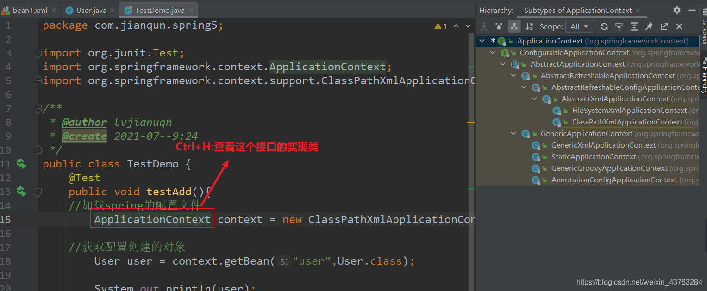Collapse AbstractXmlApplicationContext node
The width and height of the screenshot is (707, 291).
535,99
